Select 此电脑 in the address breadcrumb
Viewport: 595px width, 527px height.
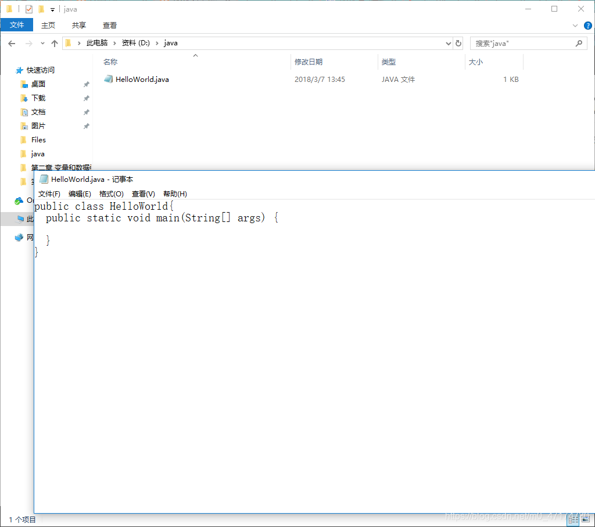coord(97,43)
